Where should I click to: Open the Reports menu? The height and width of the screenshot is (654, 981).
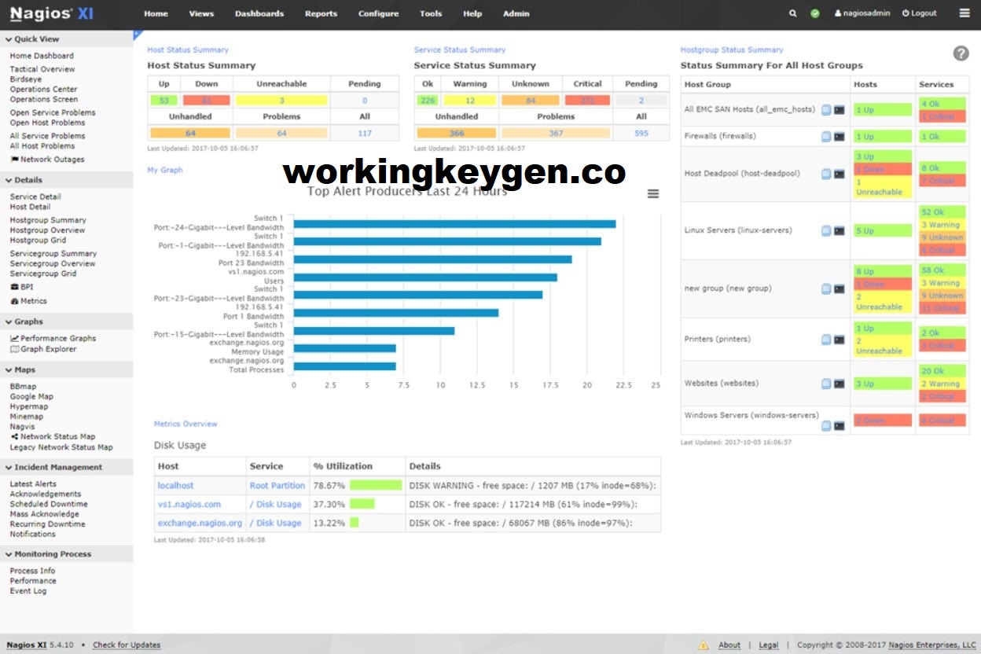(x=321, y=13)
